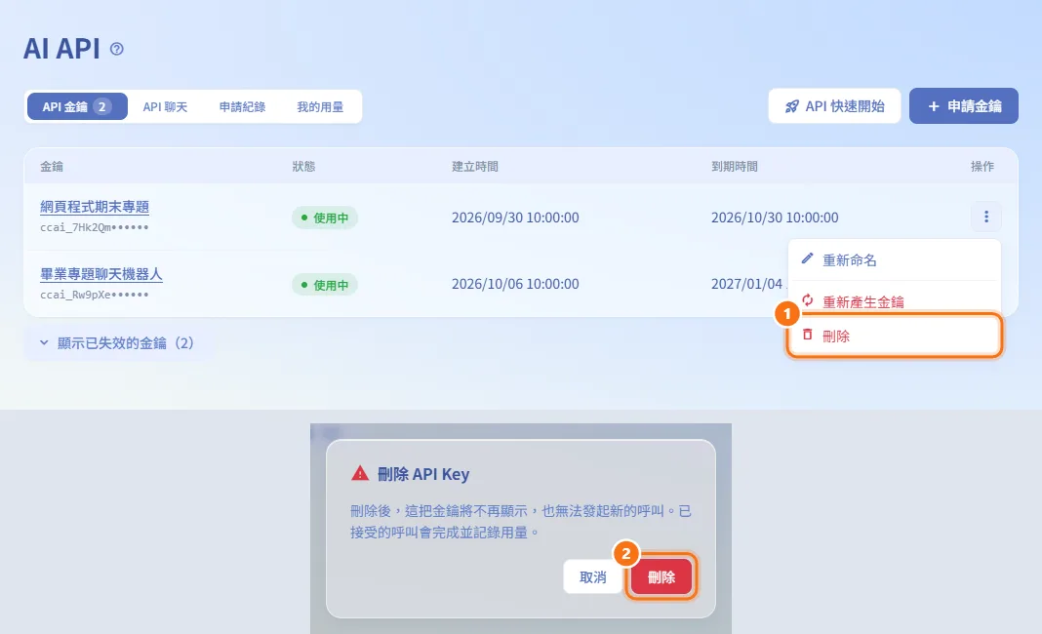Click expiry time 2026/10/30 10:00:00
The width and height of the screenshot is (1042, 634).
click(x=775, y=218)
